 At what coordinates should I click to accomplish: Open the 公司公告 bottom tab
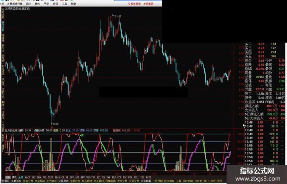point(134,181)
